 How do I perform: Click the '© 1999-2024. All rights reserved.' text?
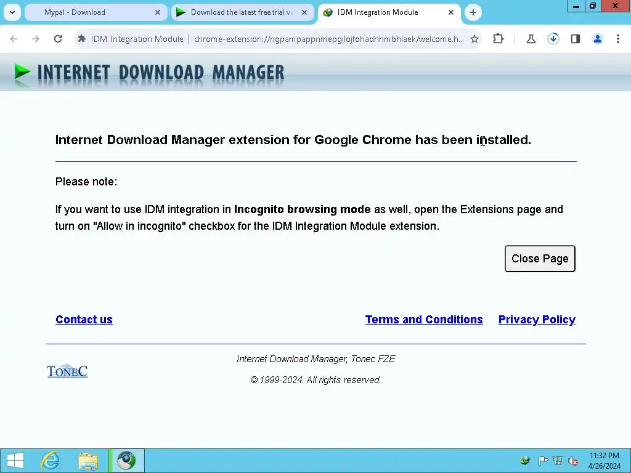coord(315,380)
